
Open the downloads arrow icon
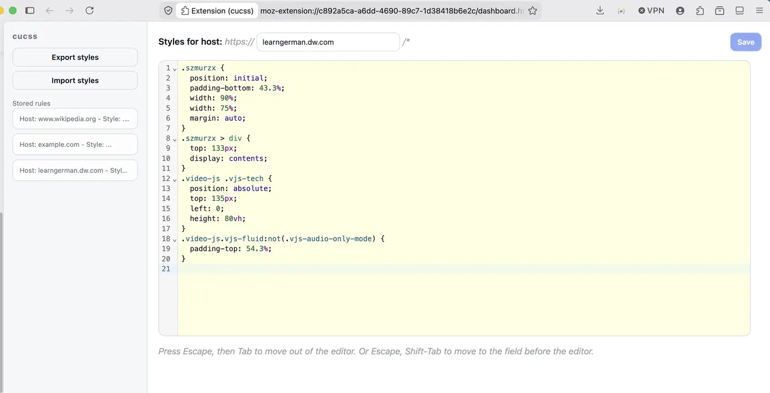[600, 10]
